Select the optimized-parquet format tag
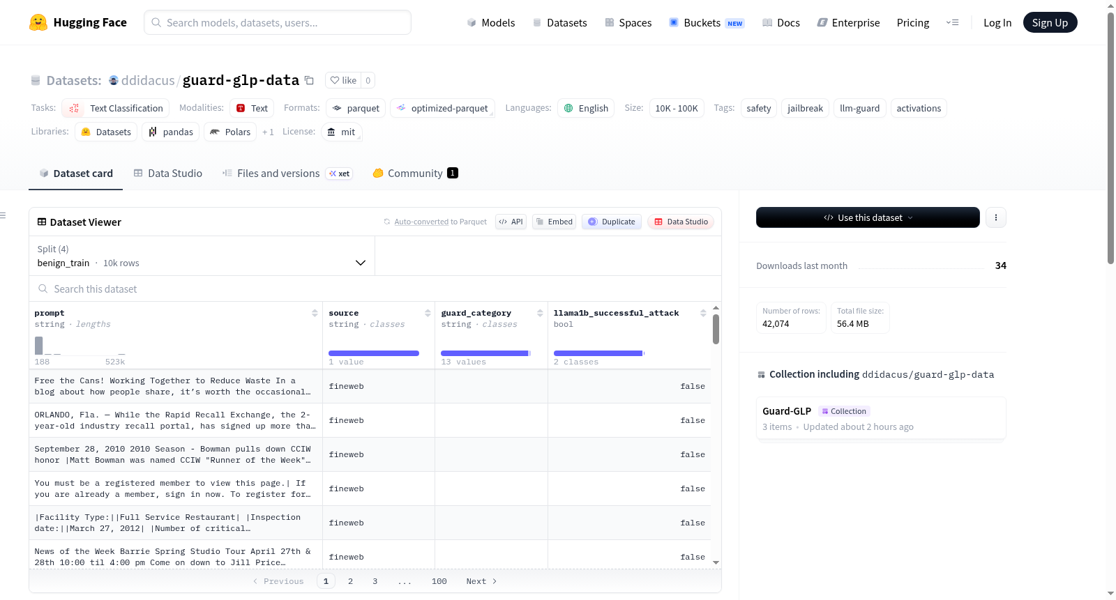 [x=442, y=108]
